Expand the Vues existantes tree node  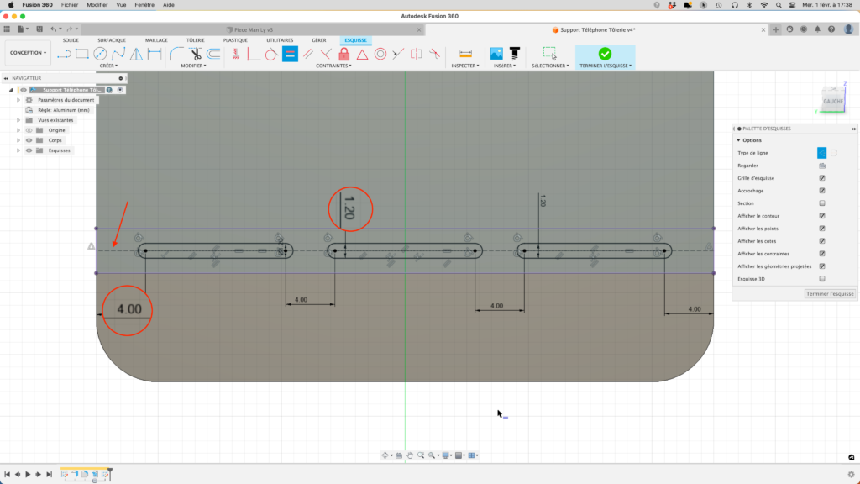tap(18, 120)
